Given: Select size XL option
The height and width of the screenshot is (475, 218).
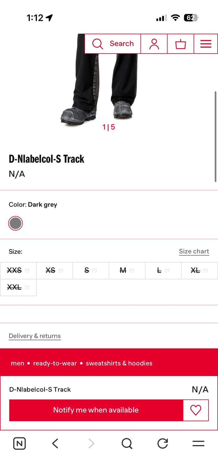Looking at the screenshot, I should [199, 270].
